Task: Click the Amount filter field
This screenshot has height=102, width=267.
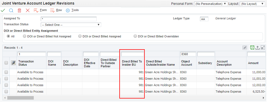Action: (256, 54)
